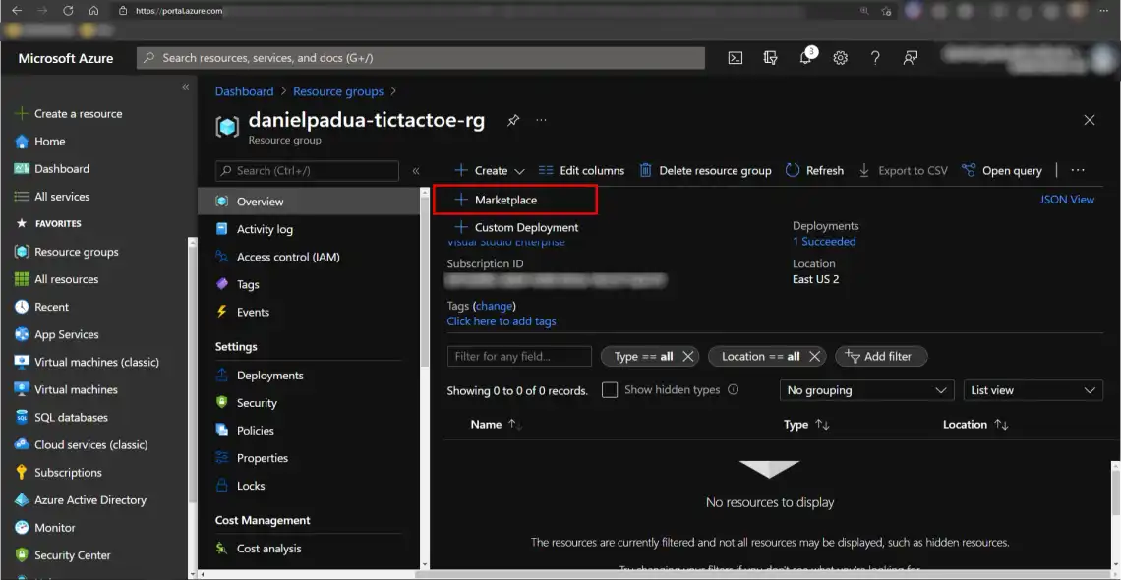
Task: Select Marketplace from the Create menu
Action: pyautogui.click(x=505, y=200)
